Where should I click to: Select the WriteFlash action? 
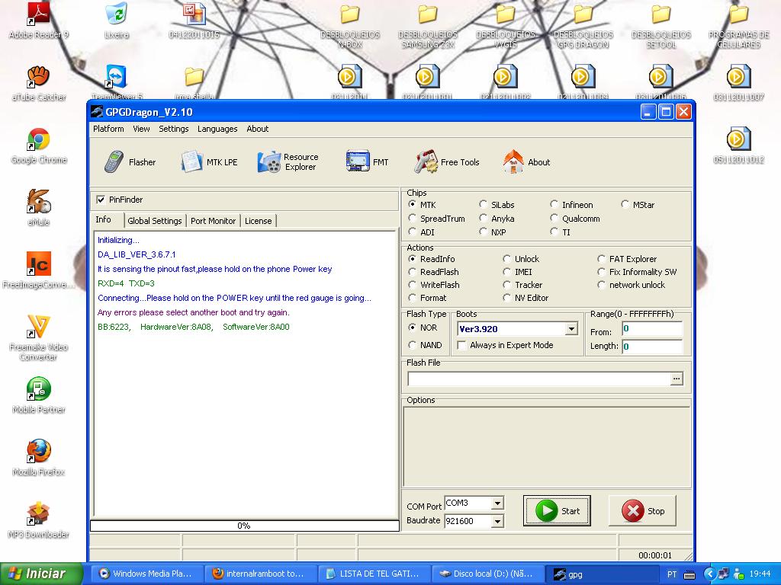pos(412,285)
